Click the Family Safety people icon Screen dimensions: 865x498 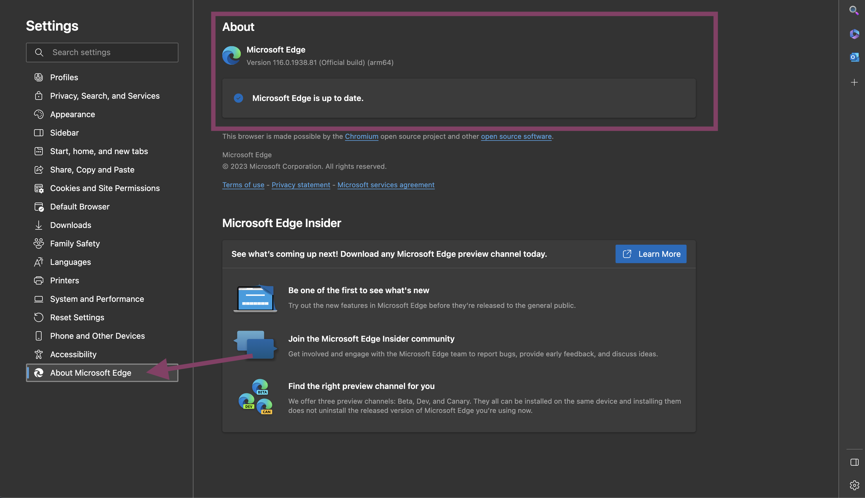click(39, 244)
